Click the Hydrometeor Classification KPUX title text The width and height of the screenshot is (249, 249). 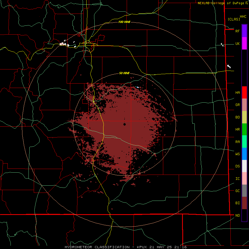click(x=126, y=247)
